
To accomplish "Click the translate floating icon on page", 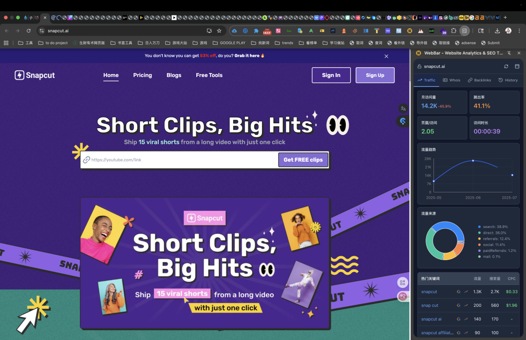I will (403, 109).
